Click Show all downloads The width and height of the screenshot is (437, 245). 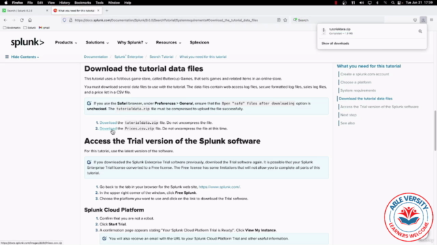tap(335, 44)
